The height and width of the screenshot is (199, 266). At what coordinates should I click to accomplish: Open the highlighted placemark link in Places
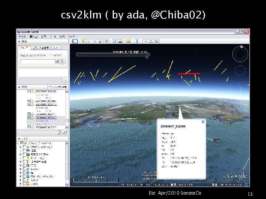[46, 118]
